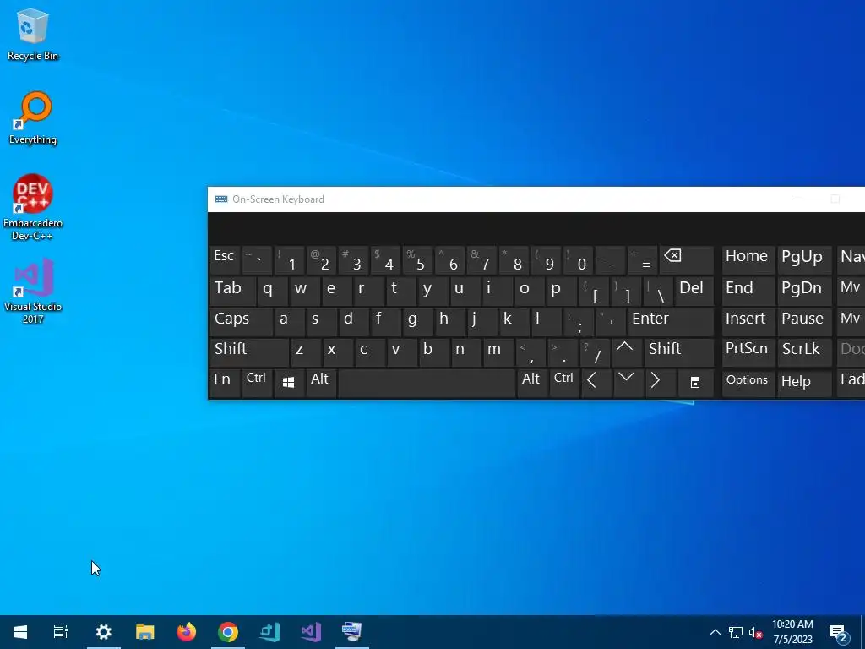Toggle the left Ctrl key
This screenshot has width=865, height=649.
pos(257,383)
